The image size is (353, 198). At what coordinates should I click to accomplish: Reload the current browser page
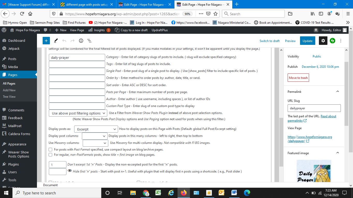click(22, 14)
